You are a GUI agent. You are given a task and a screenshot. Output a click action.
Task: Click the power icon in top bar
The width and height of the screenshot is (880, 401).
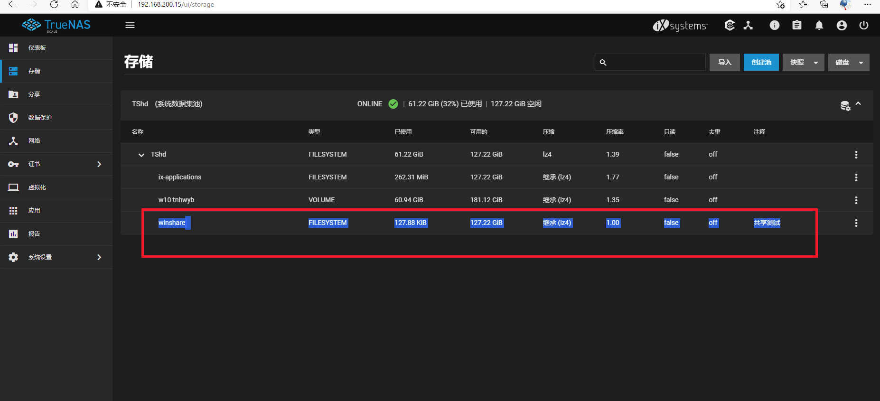[x=864, y=26]
